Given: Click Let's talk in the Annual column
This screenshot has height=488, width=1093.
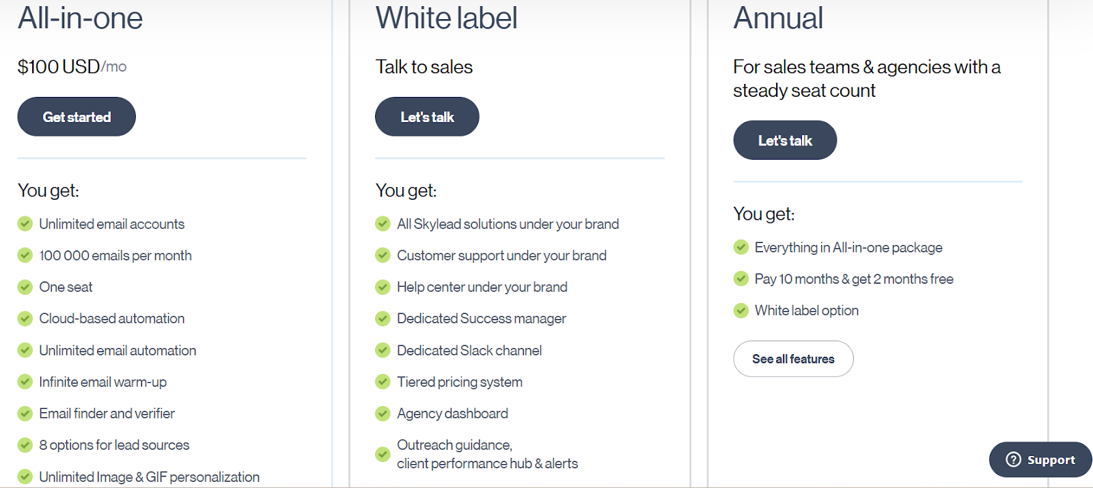Looking at the screenshot, I should click(x=784, y=140).
